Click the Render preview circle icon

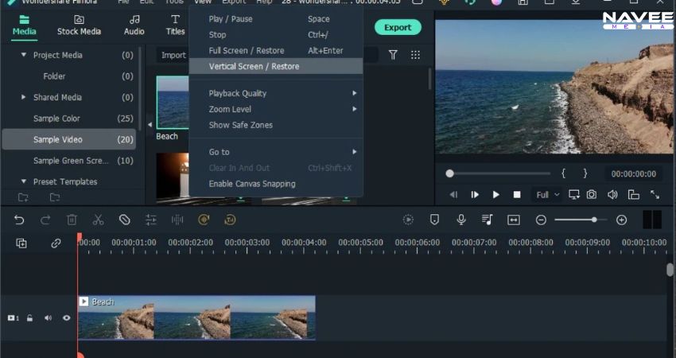coord(408,220)
